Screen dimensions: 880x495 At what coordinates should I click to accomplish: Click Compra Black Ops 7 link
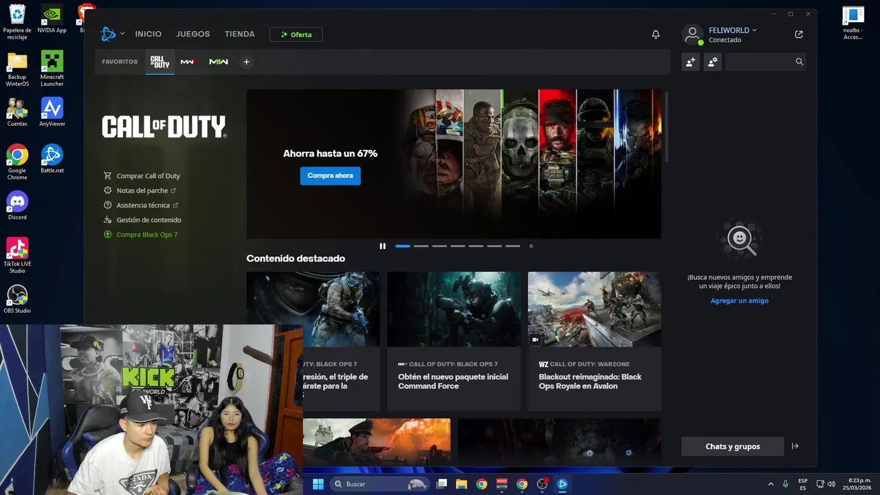147,234
